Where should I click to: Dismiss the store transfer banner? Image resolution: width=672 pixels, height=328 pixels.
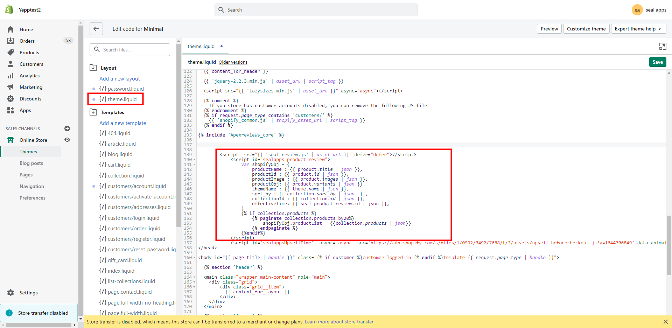tap(665, 322)
